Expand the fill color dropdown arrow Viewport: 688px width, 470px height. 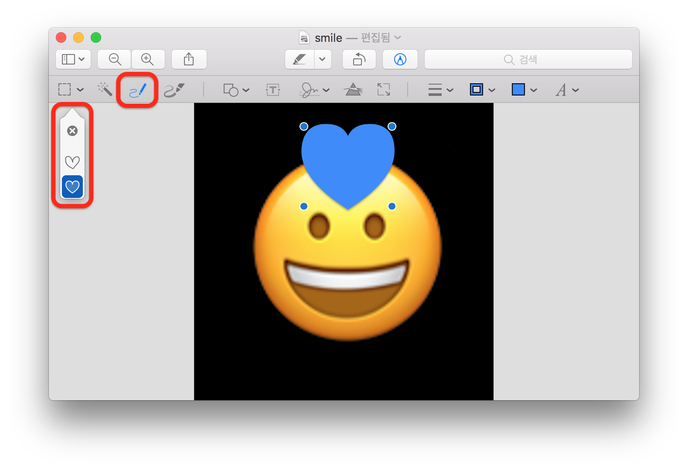[x=534, y=90]
